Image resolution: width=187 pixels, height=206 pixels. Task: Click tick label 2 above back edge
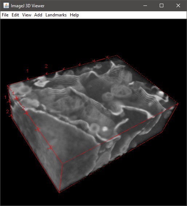[x=46, y=66]
